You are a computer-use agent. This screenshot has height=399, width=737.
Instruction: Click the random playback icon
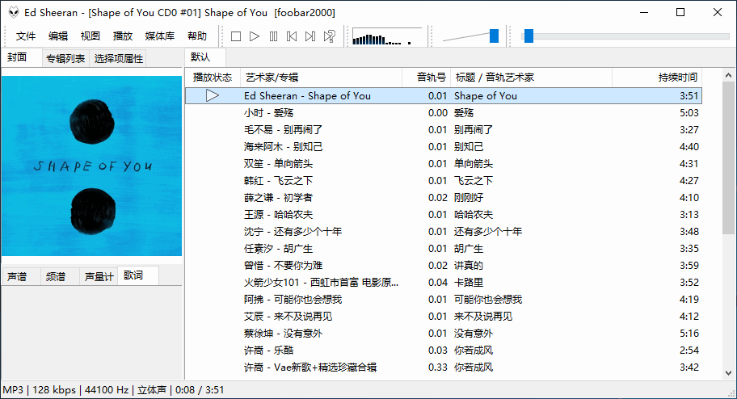pos(330,36)
